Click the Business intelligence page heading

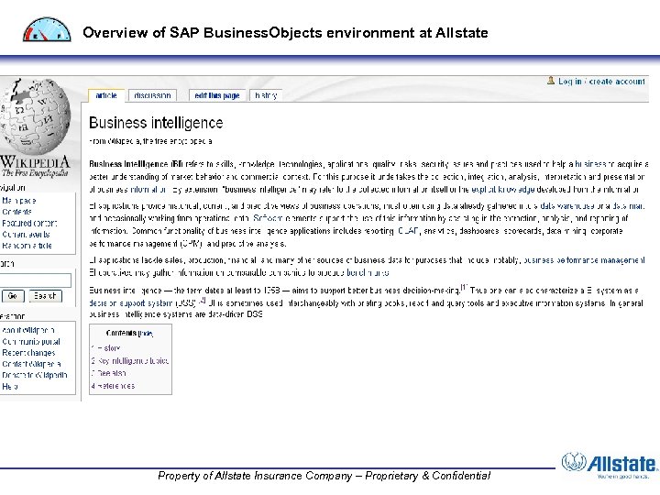(156, 123)
